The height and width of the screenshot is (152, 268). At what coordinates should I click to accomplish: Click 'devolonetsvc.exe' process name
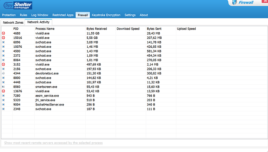coord(47,73)
